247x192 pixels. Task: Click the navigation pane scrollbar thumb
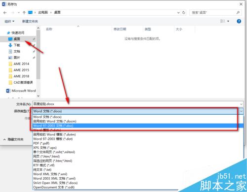(x=38, y=55)
